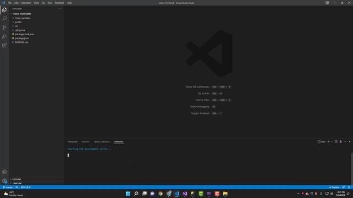Screen dimensions: 353x198
Task: Open the View menu
Action: [x=36, y=3]
